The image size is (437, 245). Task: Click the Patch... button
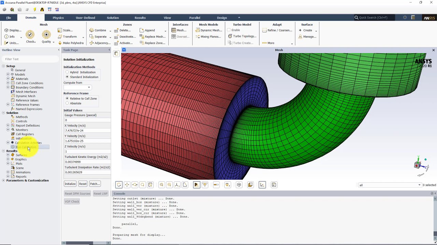click(95, 184)
